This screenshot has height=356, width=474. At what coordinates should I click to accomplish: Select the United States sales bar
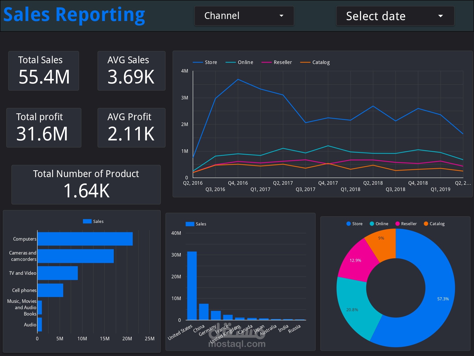192,286
